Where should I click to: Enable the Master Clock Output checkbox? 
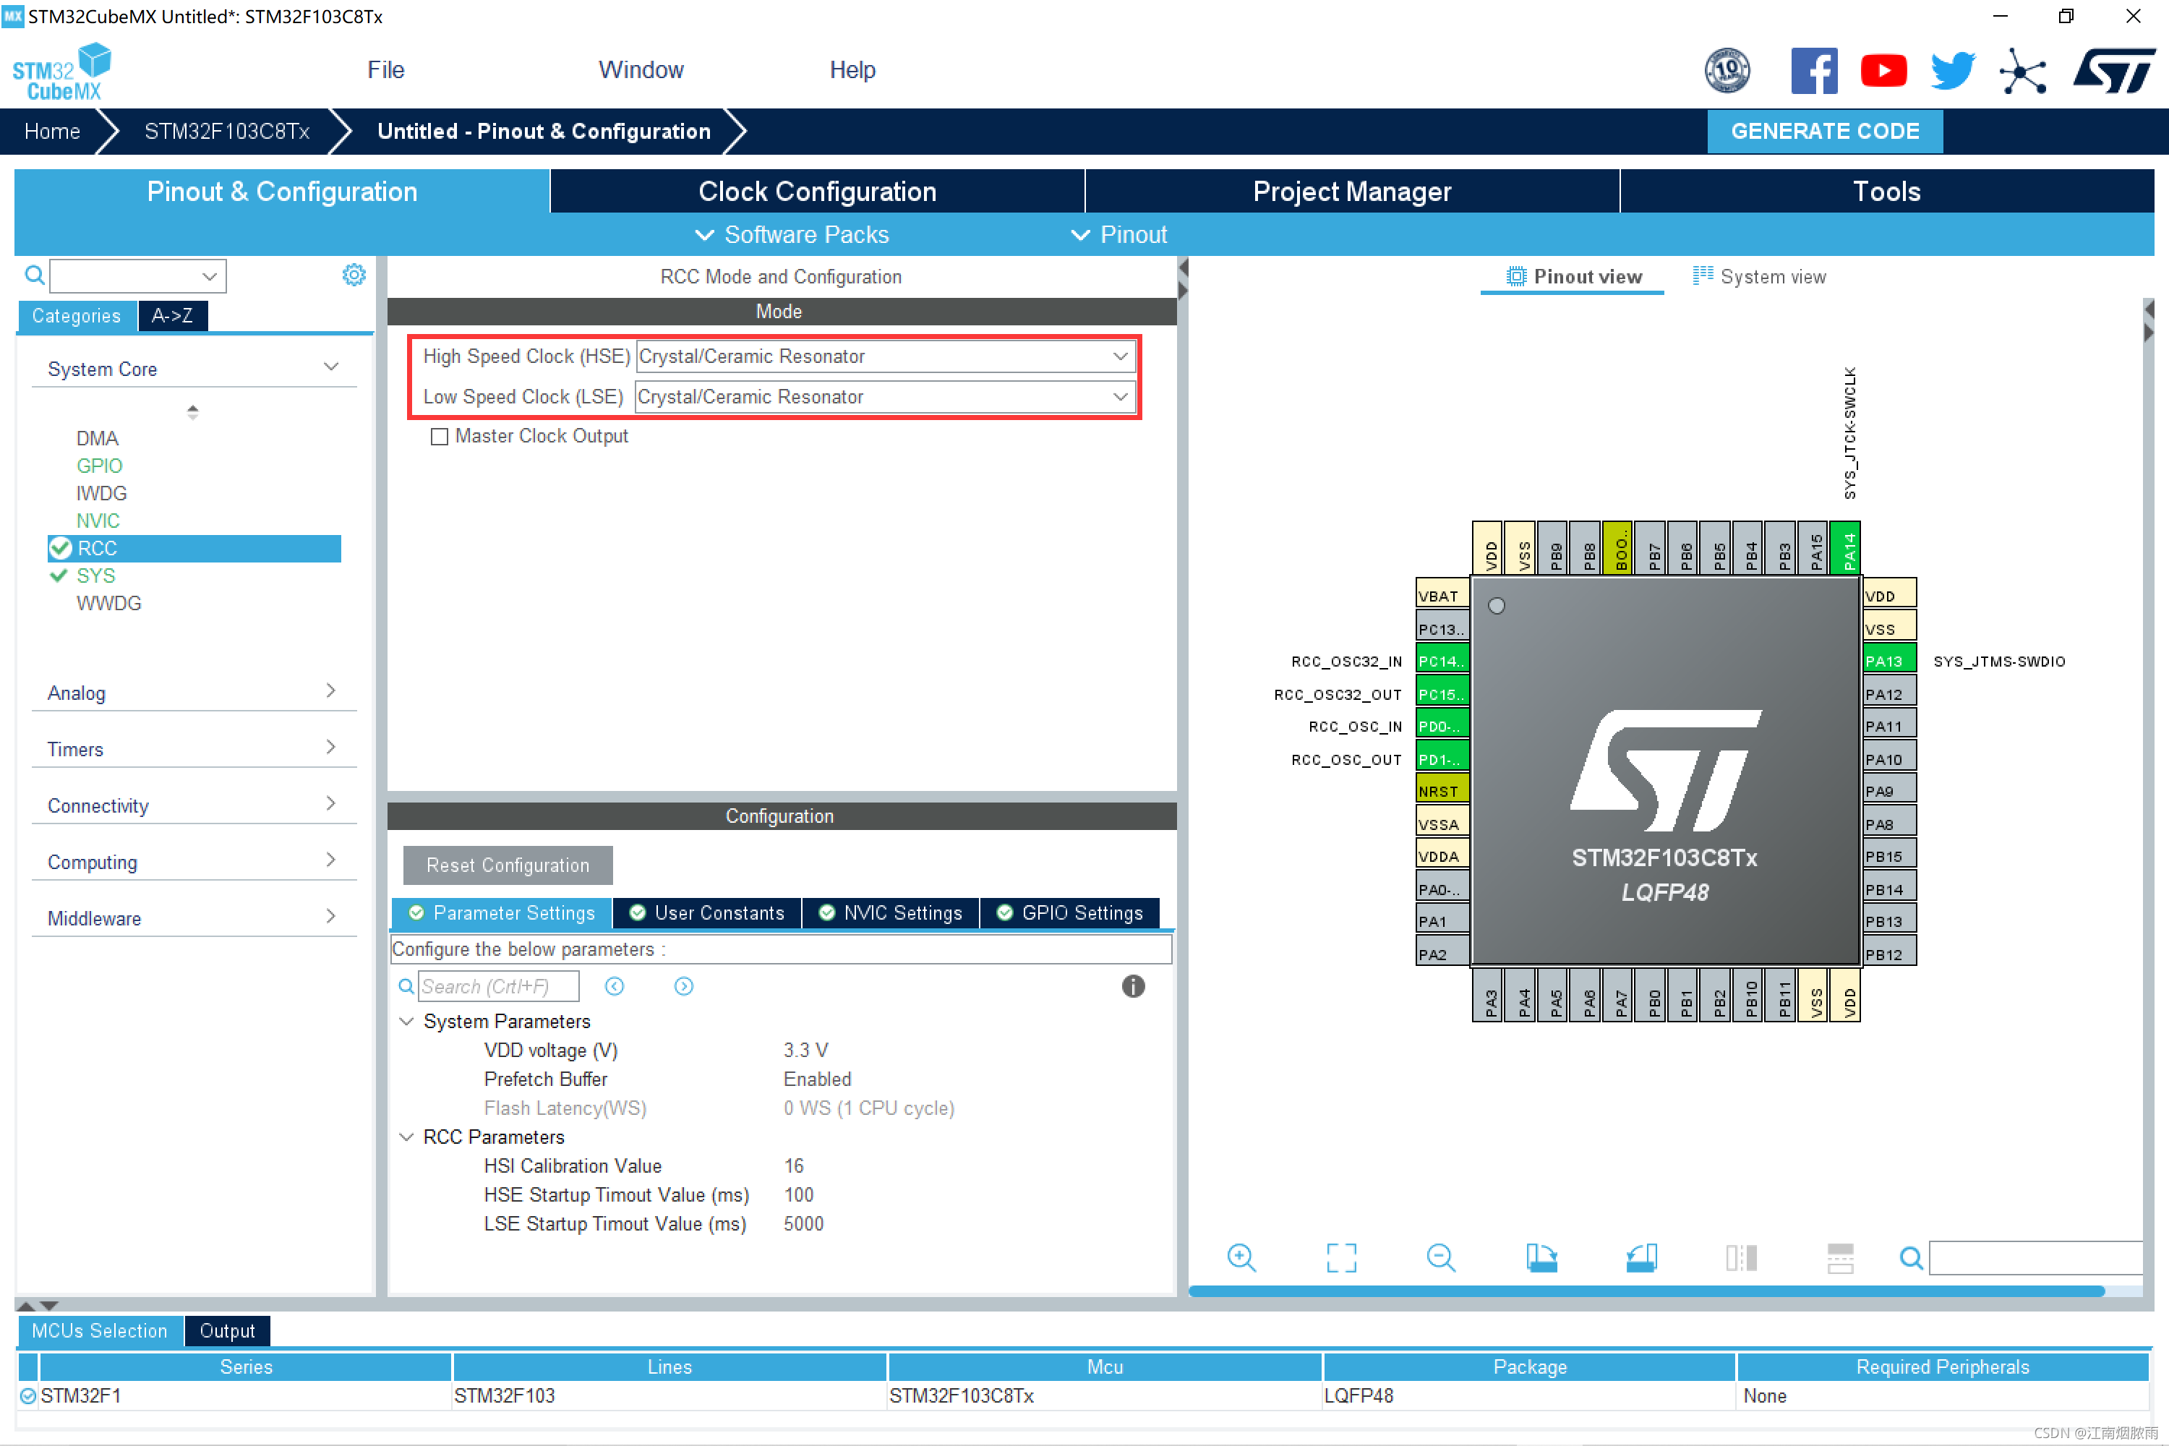click(x=440, y=436)
